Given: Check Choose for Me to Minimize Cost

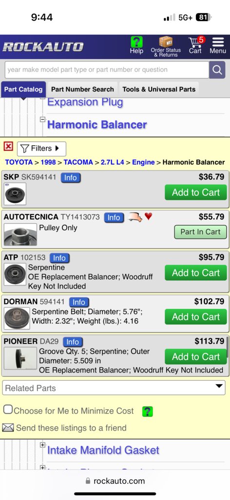Looking at the screenshot, I should (x=8, y=410).
